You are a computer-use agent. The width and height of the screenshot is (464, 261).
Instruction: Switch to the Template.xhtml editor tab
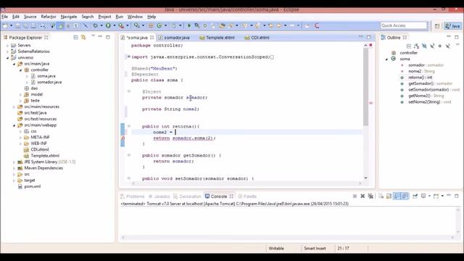click(217, 38)
